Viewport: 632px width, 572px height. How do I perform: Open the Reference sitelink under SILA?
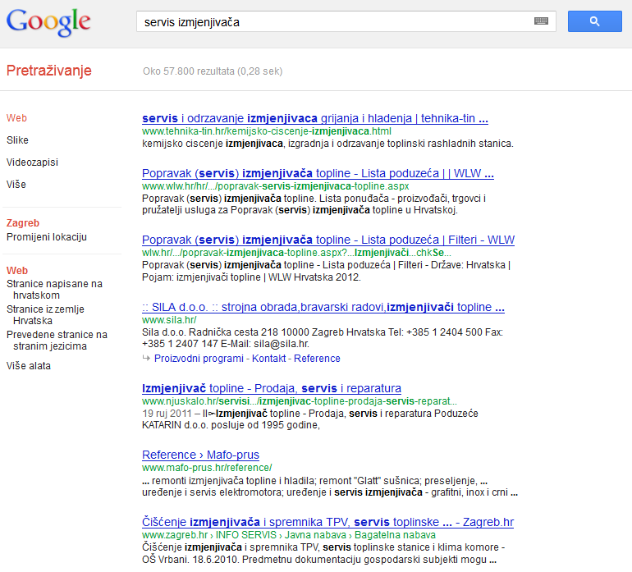point(317,359)
